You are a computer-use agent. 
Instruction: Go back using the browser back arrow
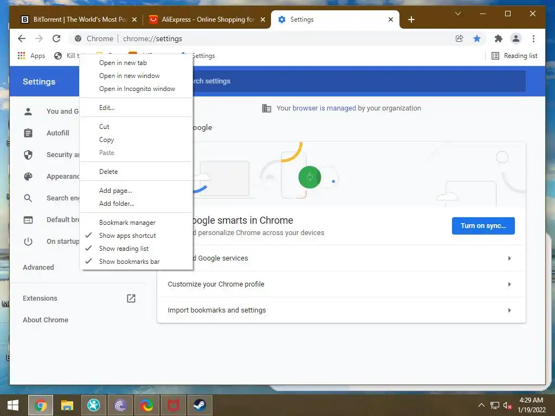click(x=22, y=38)
